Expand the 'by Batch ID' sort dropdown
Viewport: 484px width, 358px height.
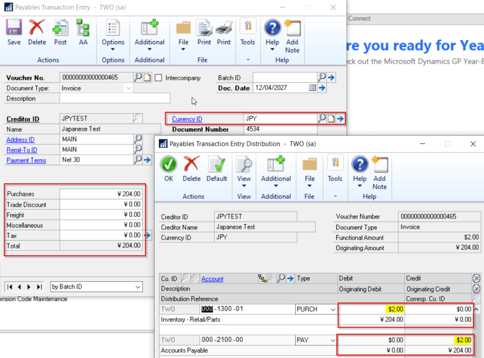click(138, 286)
